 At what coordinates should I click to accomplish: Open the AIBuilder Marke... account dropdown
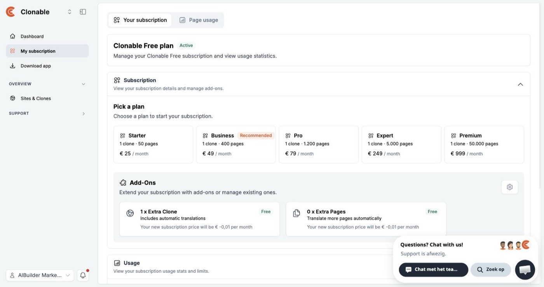coord(40,275)
